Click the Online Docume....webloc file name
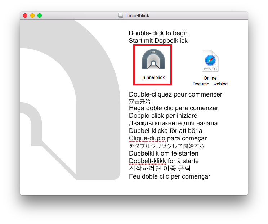 pos(210,81)
